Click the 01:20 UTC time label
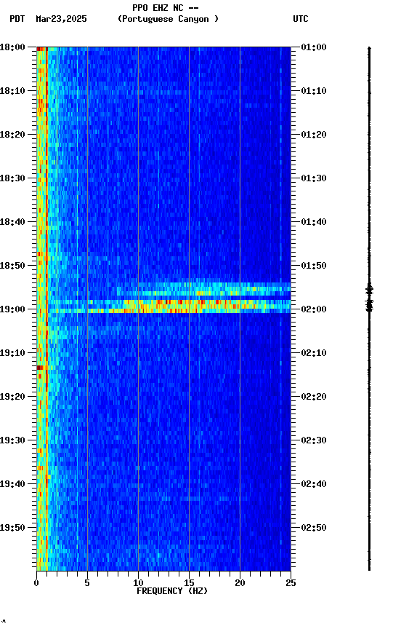The height and width of the screenshot is (629, 401). coord(314,135)
